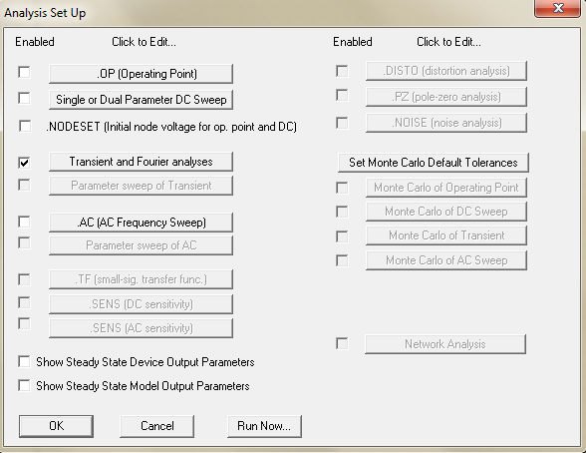The width and height of the screenshot is (586, 453).
Task: Enable the .NODESET initial node voltage checkbox
Action: point(25,126)
